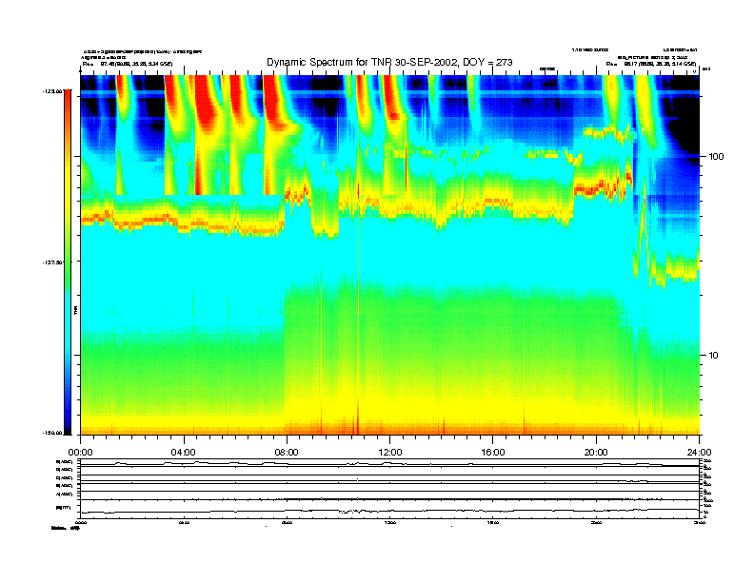Click the frequency axis label 10
Screen dimensions: 754x582
(714, 356)
